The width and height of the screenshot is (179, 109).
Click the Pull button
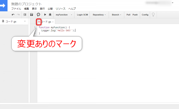click(x=128, y=15)
